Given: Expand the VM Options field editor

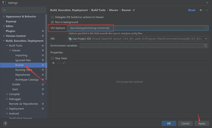Looking at the screenshot, I should coord(205,28).
